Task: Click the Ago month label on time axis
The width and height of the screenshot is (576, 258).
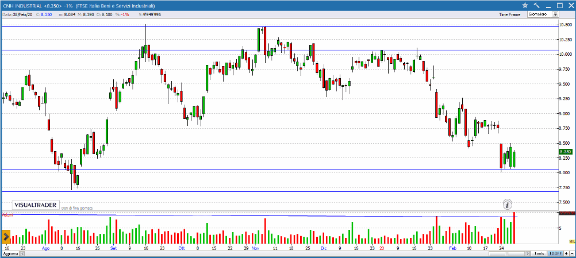Action: [45, 248]
